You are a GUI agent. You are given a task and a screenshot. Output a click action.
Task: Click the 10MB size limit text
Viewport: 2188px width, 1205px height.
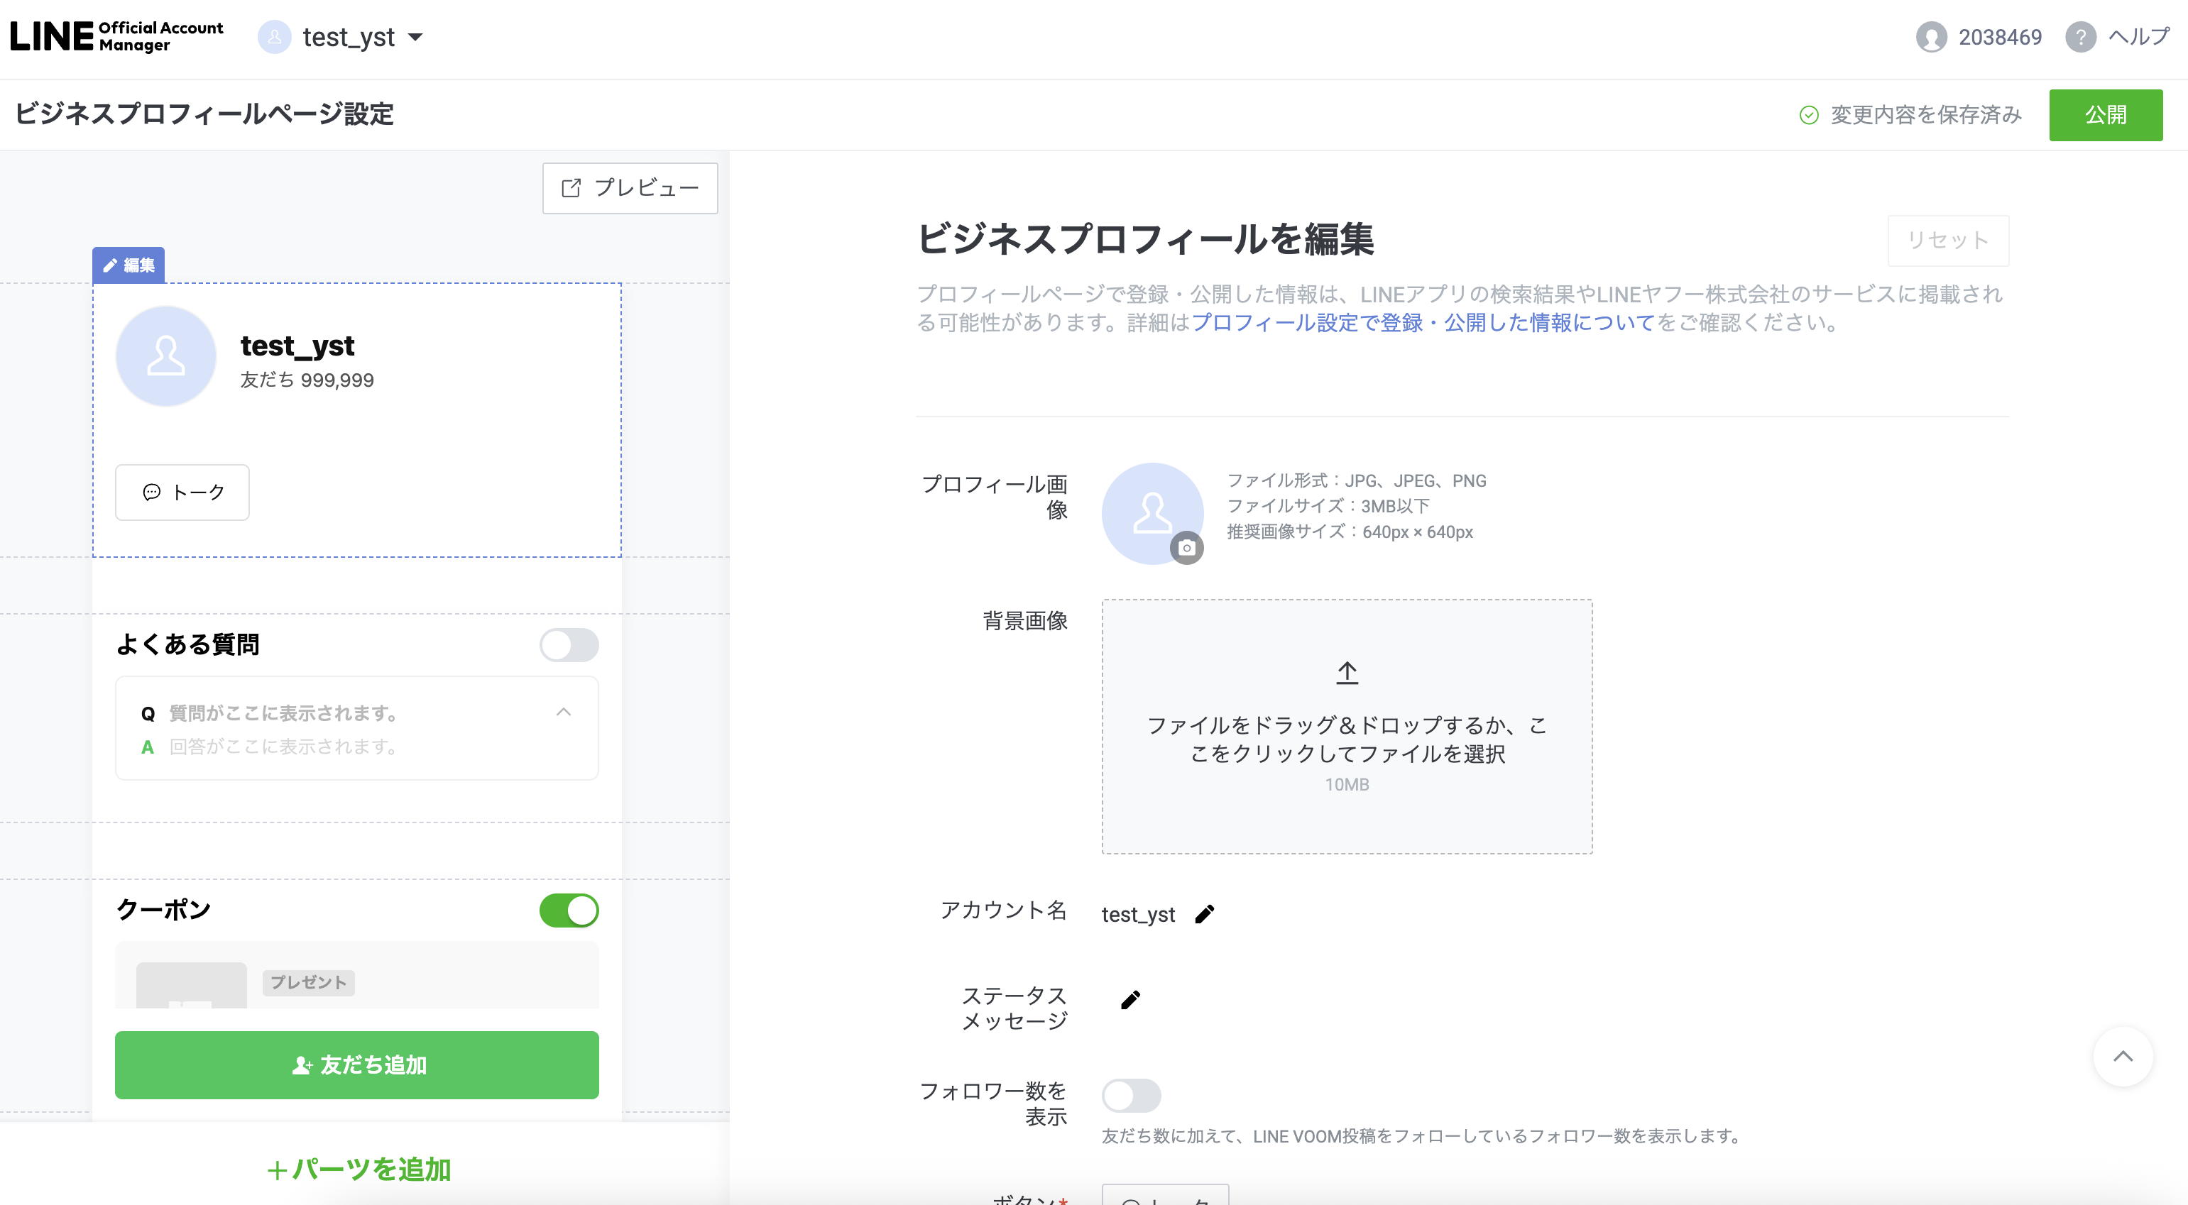coord(1347,785)
